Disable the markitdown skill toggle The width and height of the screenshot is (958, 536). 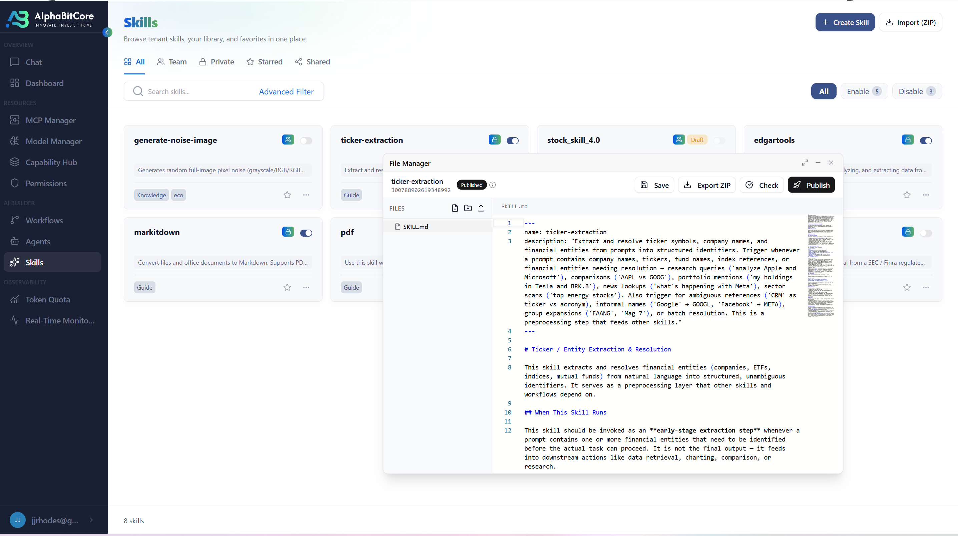[306, 233]
